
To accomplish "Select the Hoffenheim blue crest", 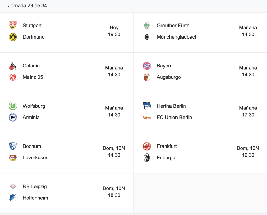I will 13,198.
